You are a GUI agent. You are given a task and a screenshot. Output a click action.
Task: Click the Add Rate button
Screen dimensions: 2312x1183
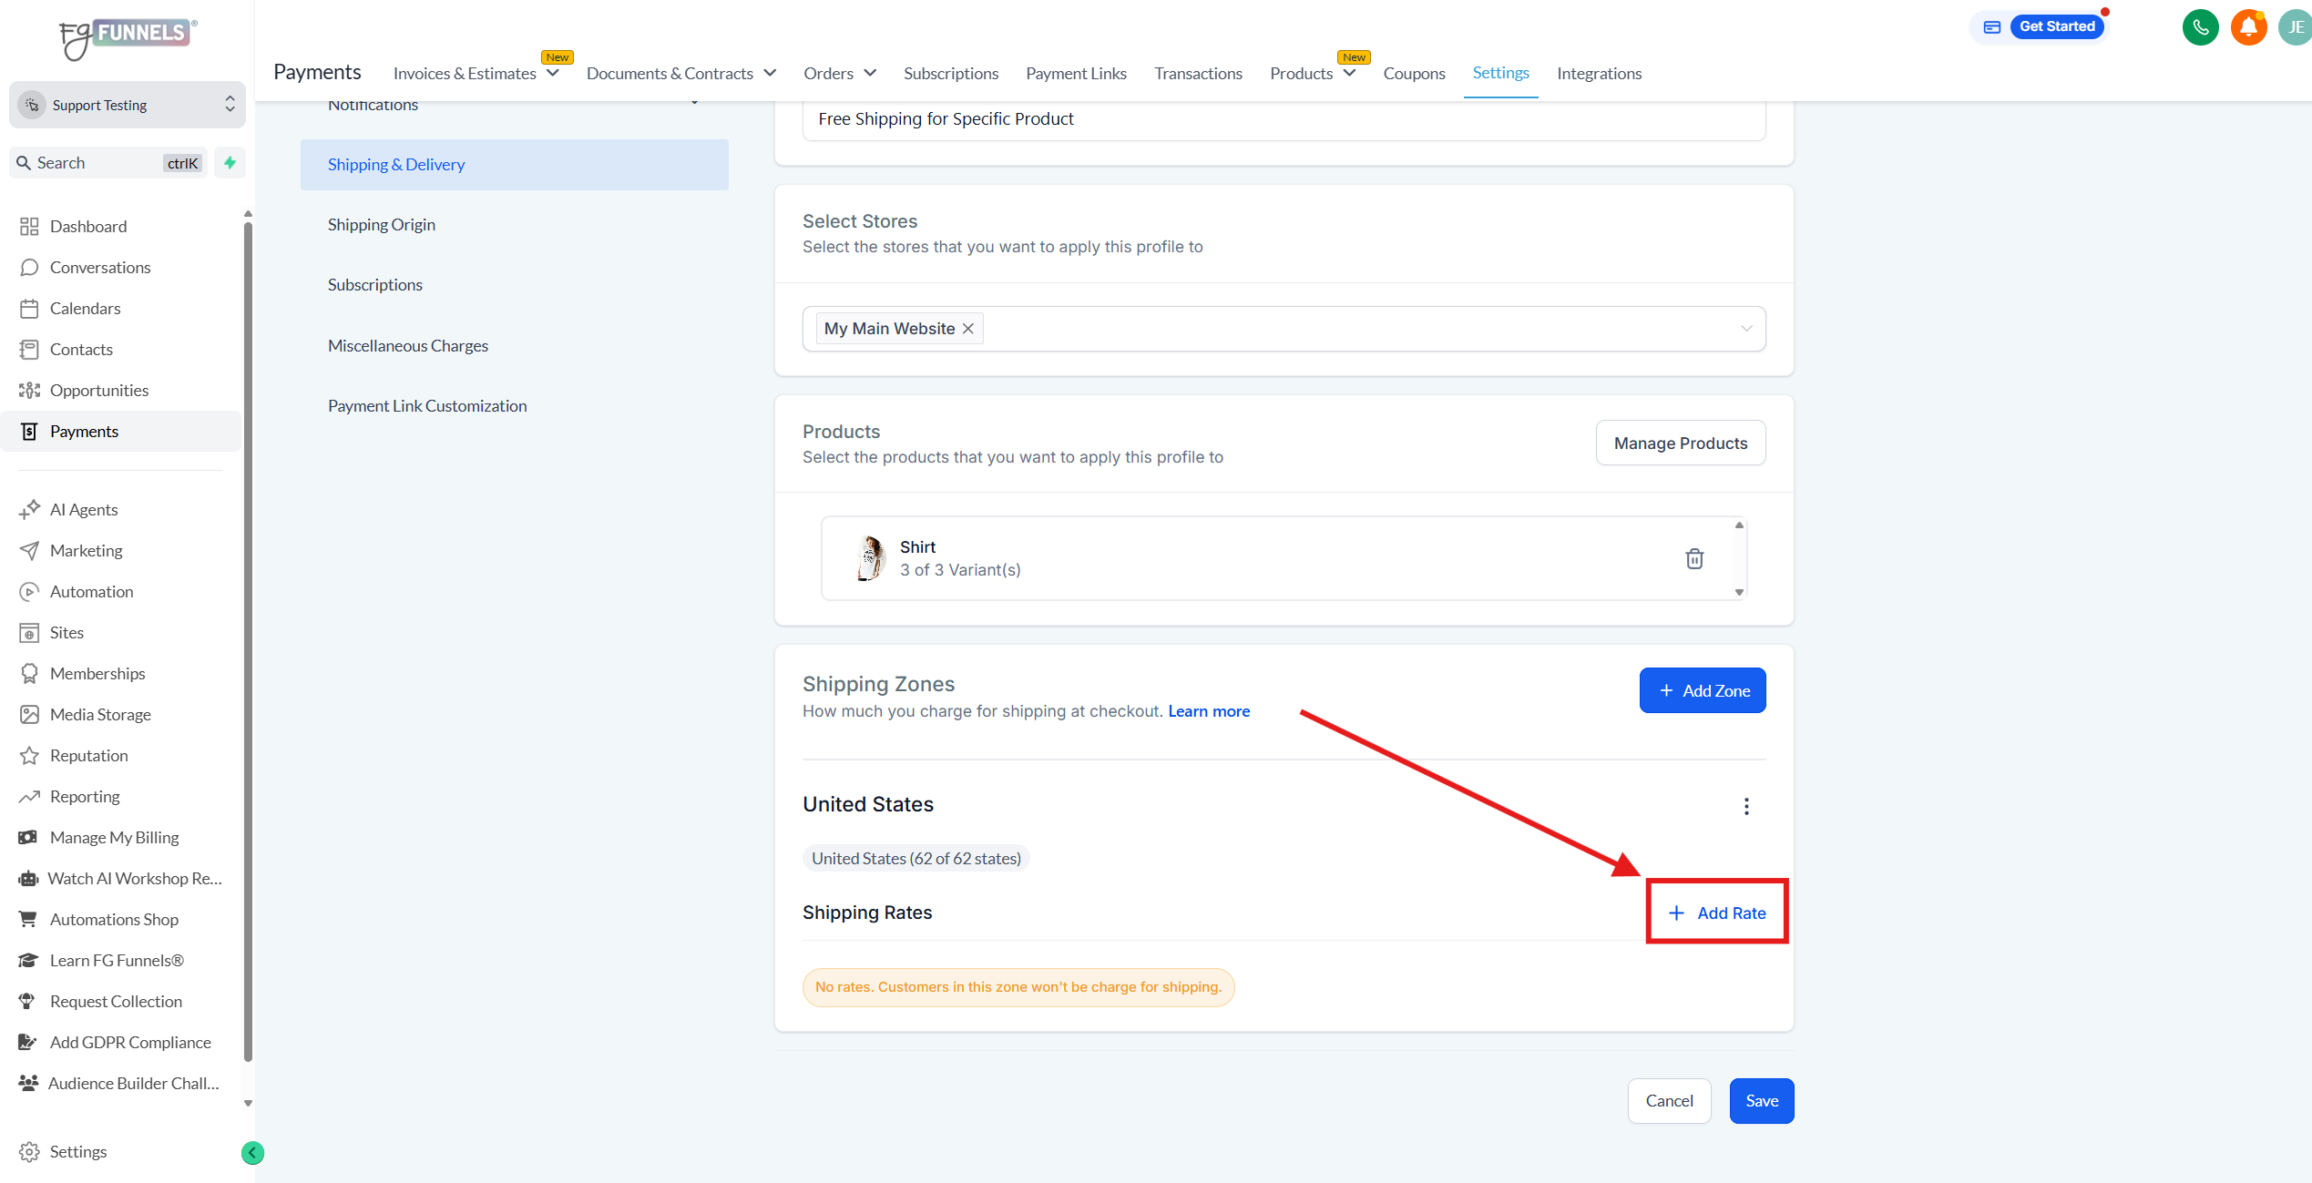(1716, 913)
